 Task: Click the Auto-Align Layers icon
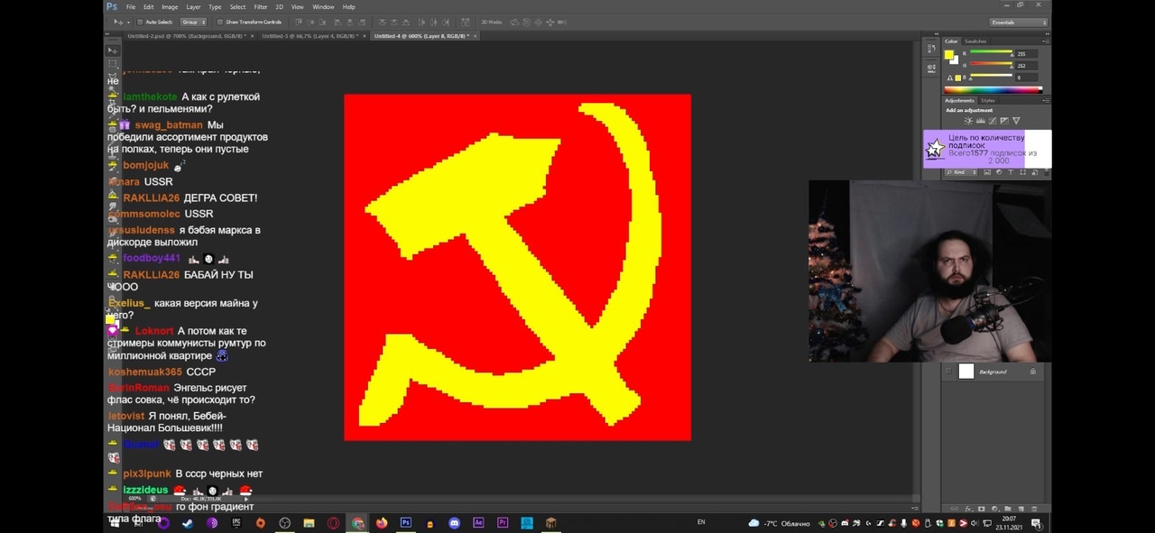[465, 22]
